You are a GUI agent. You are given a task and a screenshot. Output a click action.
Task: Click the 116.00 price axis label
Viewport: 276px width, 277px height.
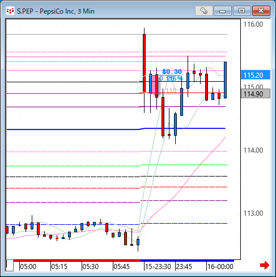click(x=253, y=24)
